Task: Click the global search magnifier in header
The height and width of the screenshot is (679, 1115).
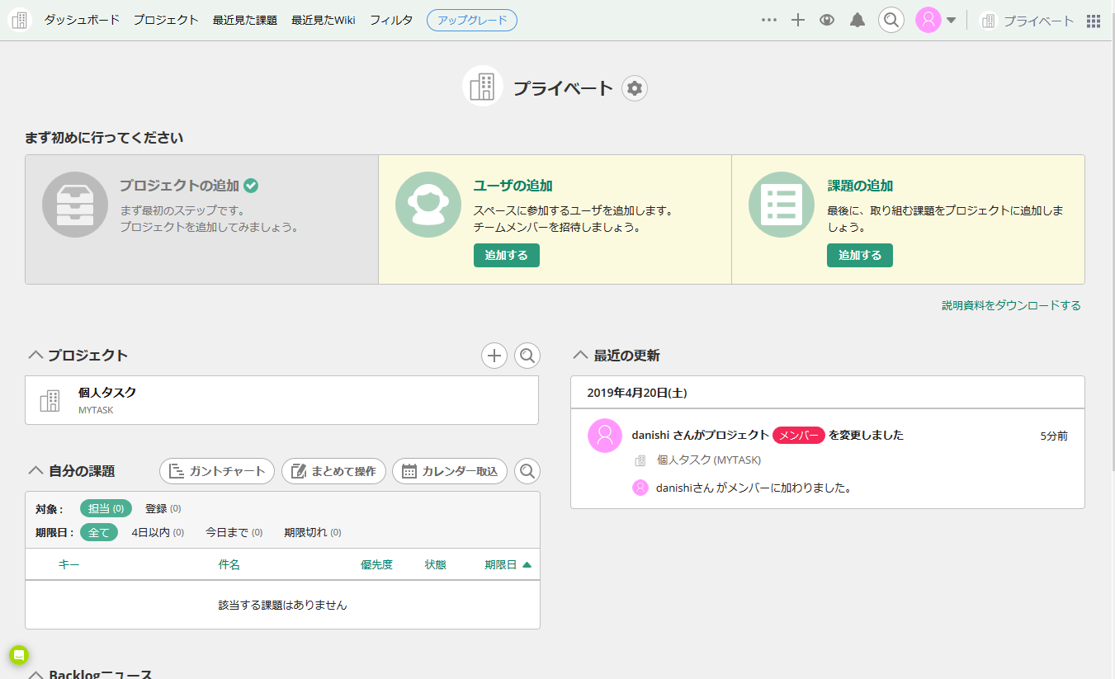Action: (x=891, y=21)
